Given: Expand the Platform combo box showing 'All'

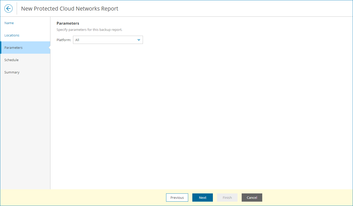Looking at the screenshot, I should [x=108, y=40].
